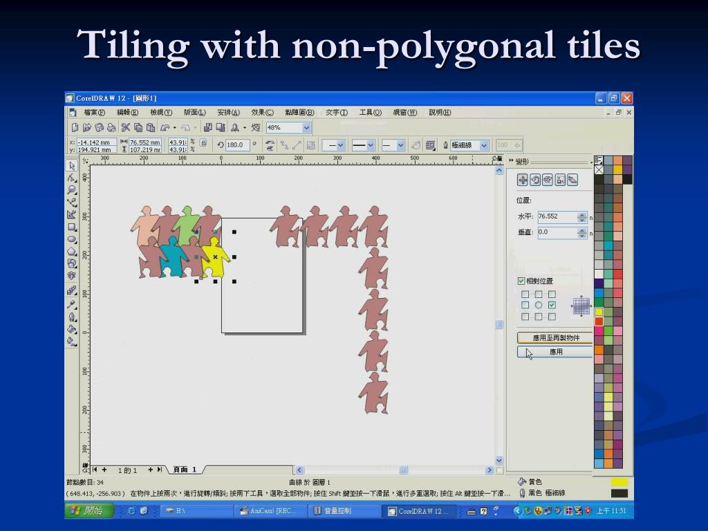Click the mirror flip buttons icon
This screenshot has height=531, width=708.
click(270, 145)
